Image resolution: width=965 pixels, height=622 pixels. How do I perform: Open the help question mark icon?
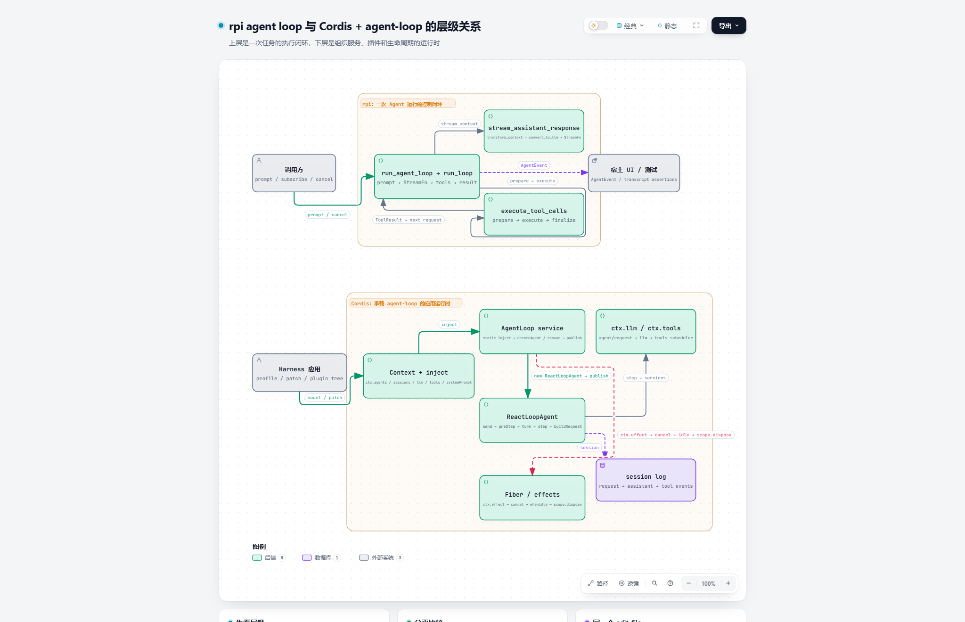tap(670, 583)
